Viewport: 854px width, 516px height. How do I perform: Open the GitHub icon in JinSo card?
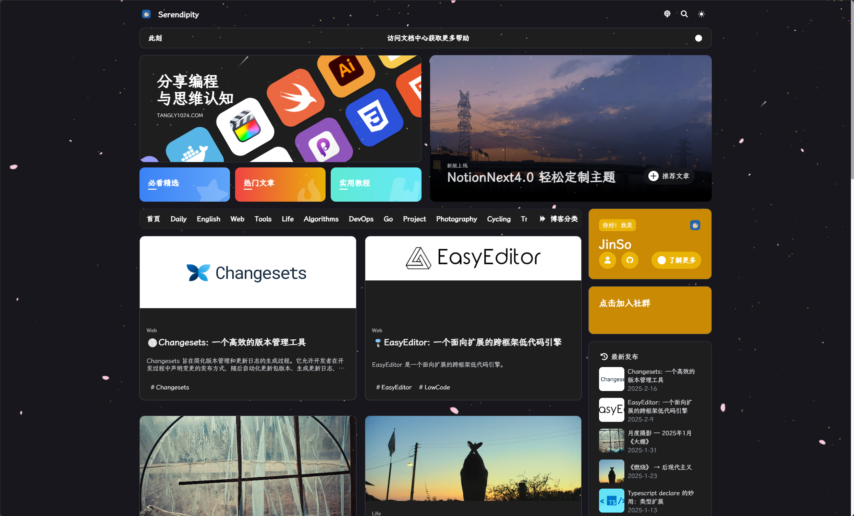[630, 260]
